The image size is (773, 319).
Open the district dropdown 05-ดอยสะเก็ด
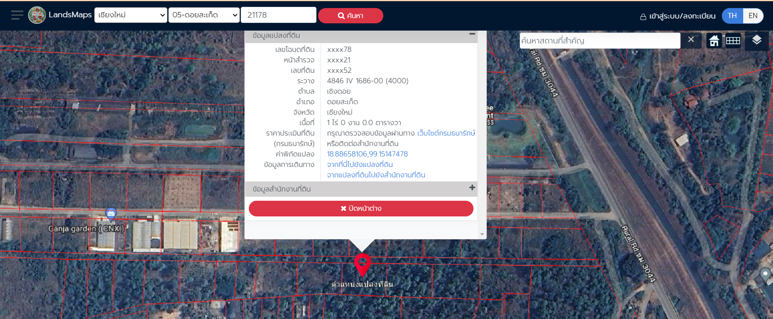[204, 15]
